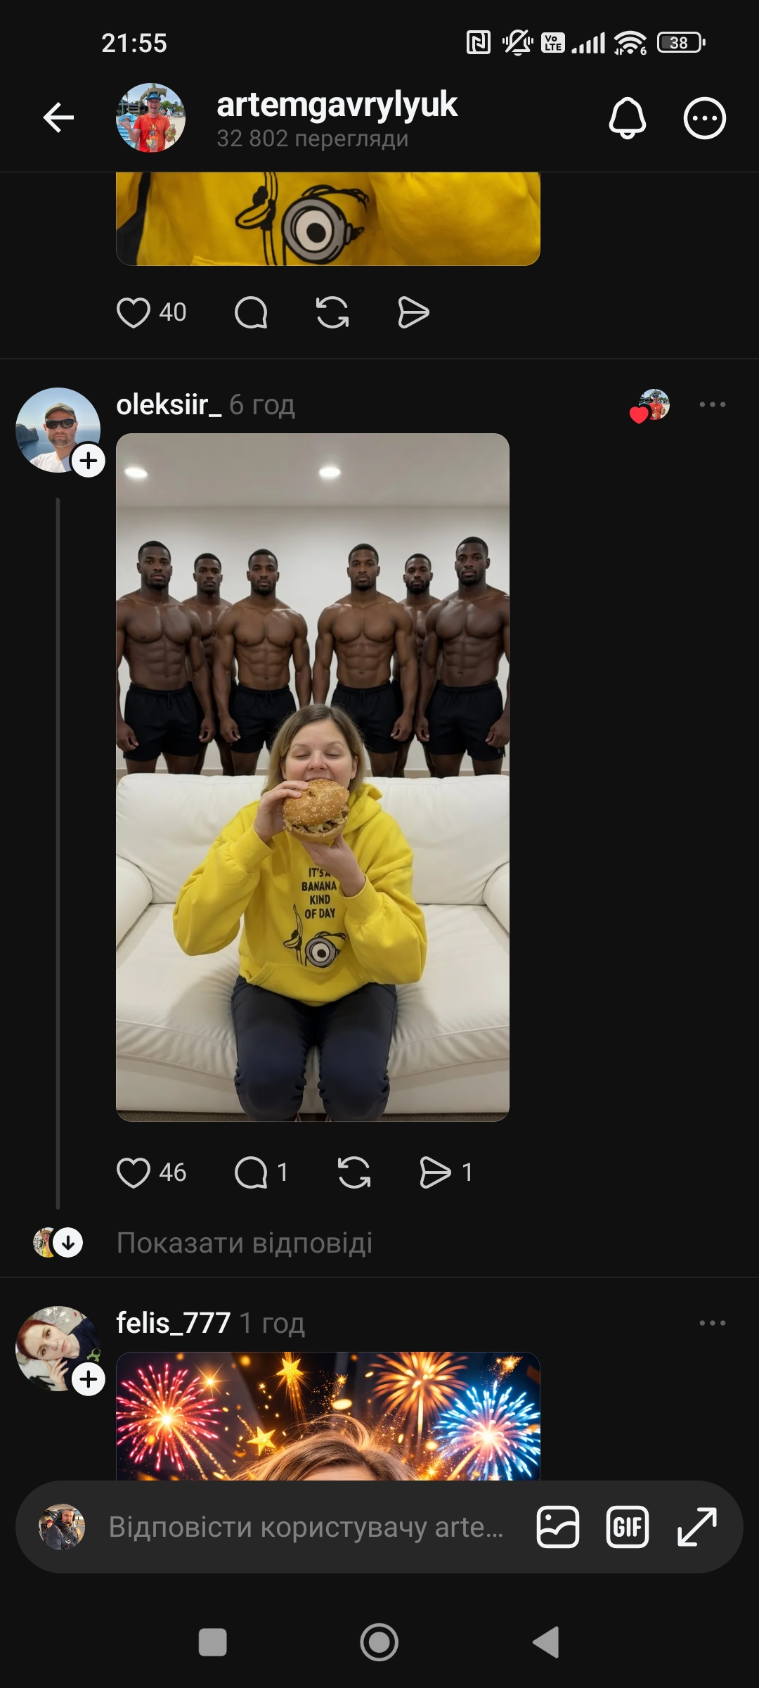Image resolution: width=759 pixels, height=1688 pixels.
Task: Share oleksiir_ reply via send icon
Action: click(435, 1172)
